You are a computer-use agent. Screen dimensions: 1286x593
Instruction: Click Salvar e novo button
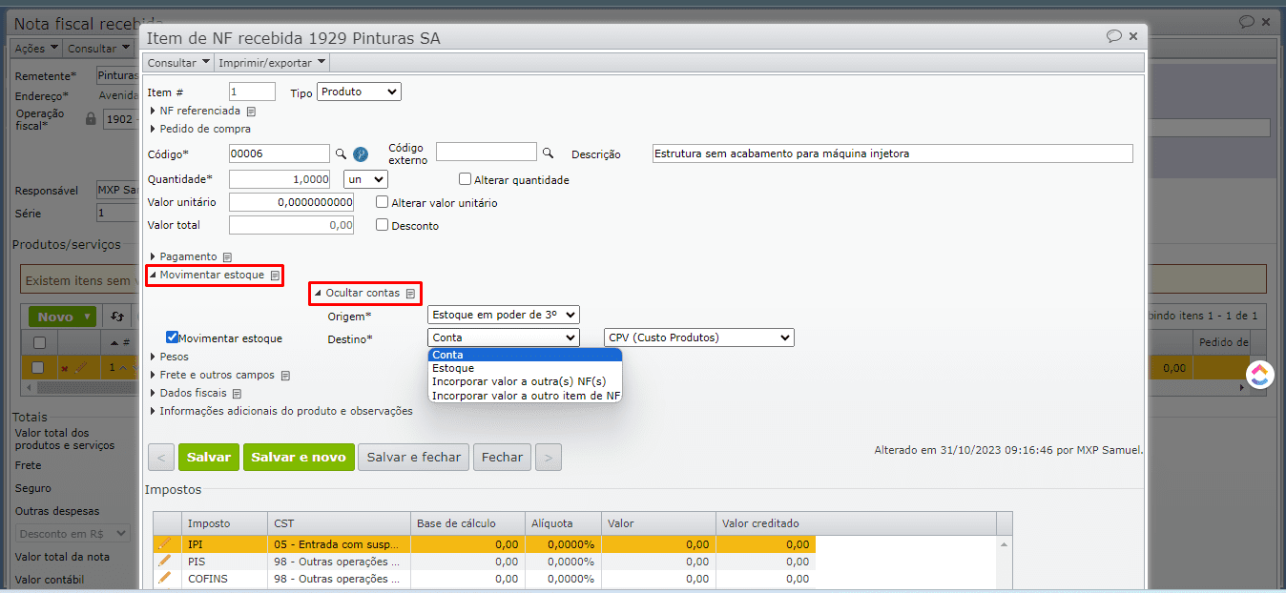[x=299, y=458]
